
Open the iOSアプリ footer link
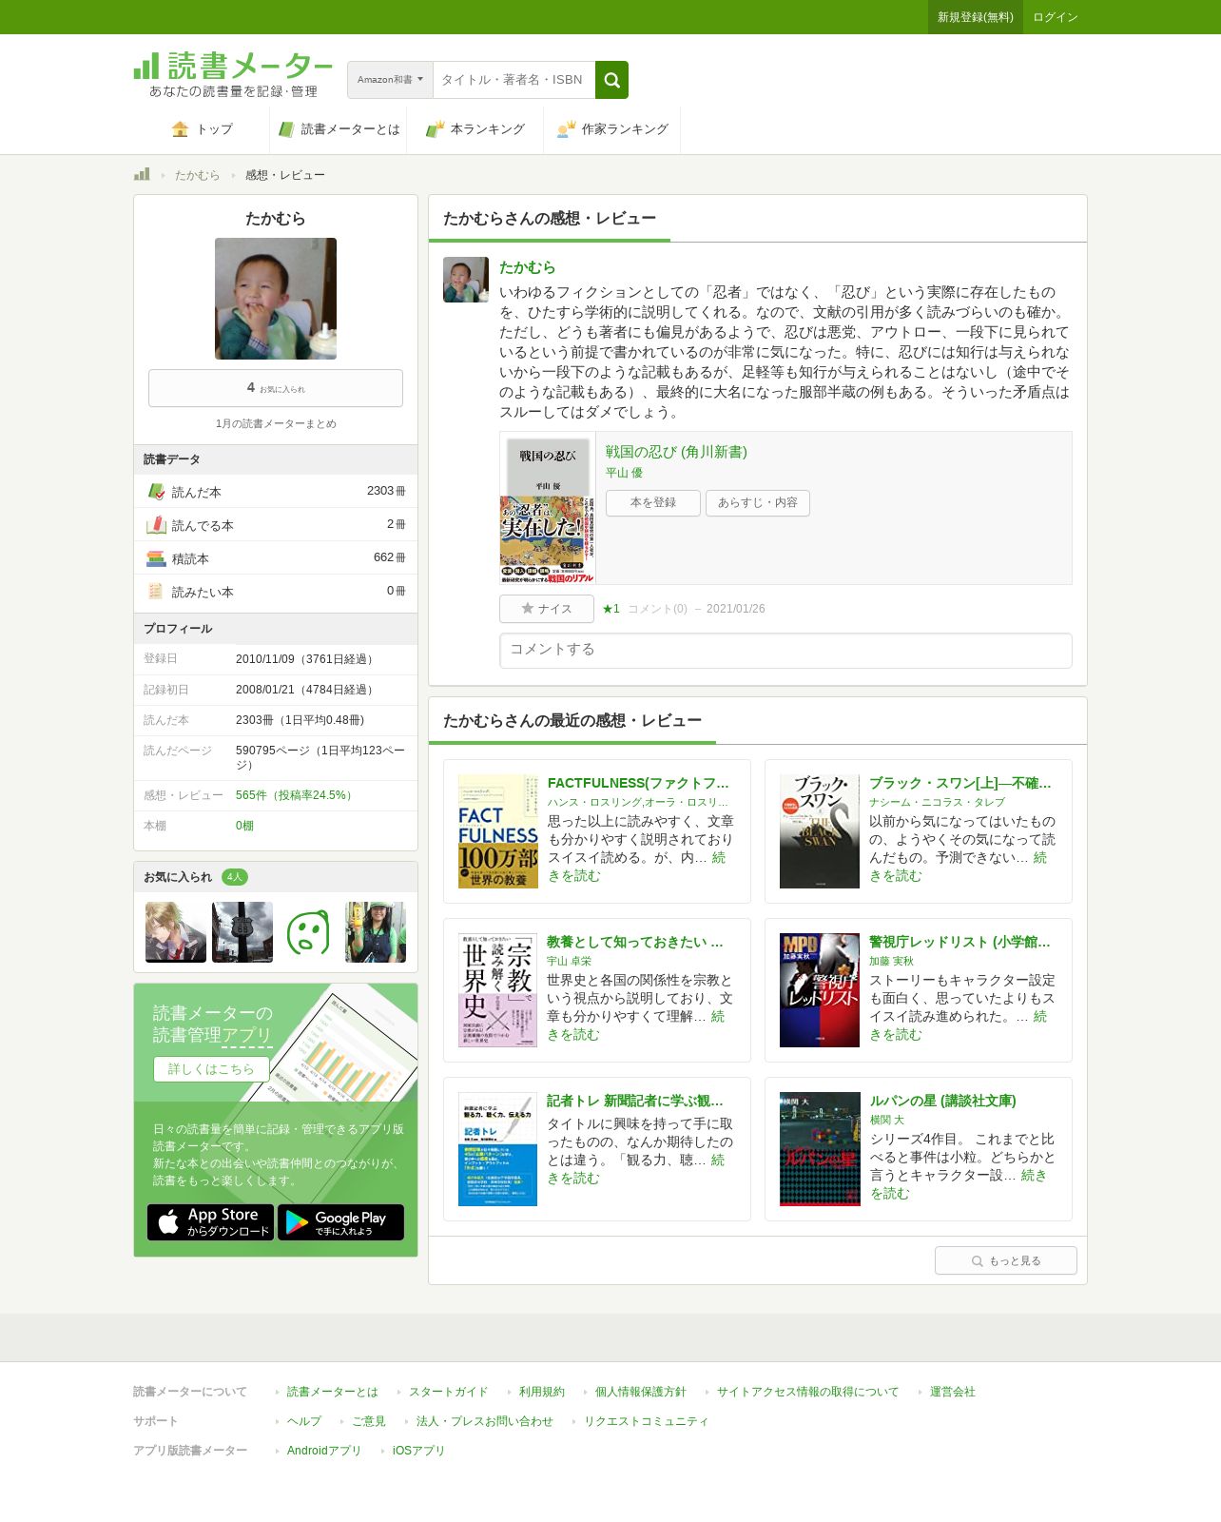[418, 1451]
